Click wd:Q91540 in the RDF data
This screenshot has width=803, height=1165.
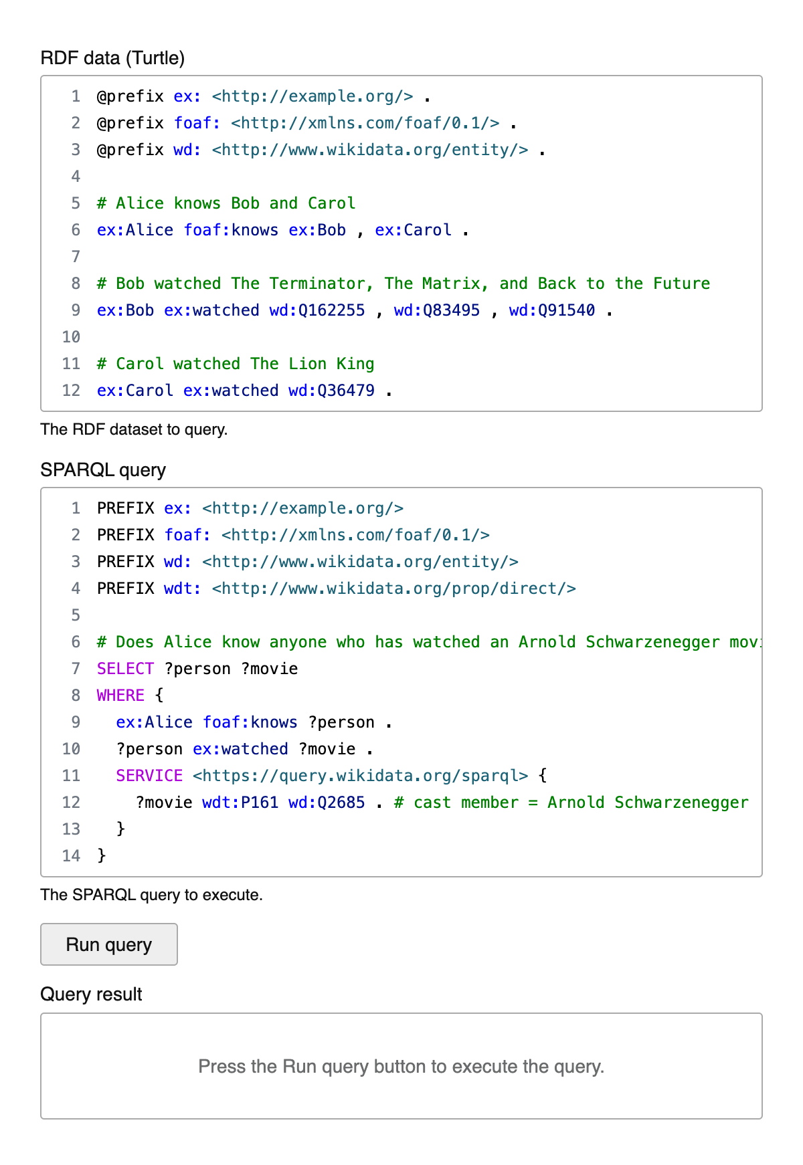click(x=552, y=310)
